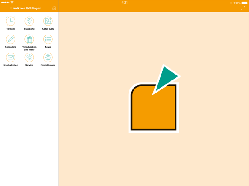This screenshot has height=186, width=249.
Task: Open the Kontaktdaten envelope icon
Action: point(11,57)
